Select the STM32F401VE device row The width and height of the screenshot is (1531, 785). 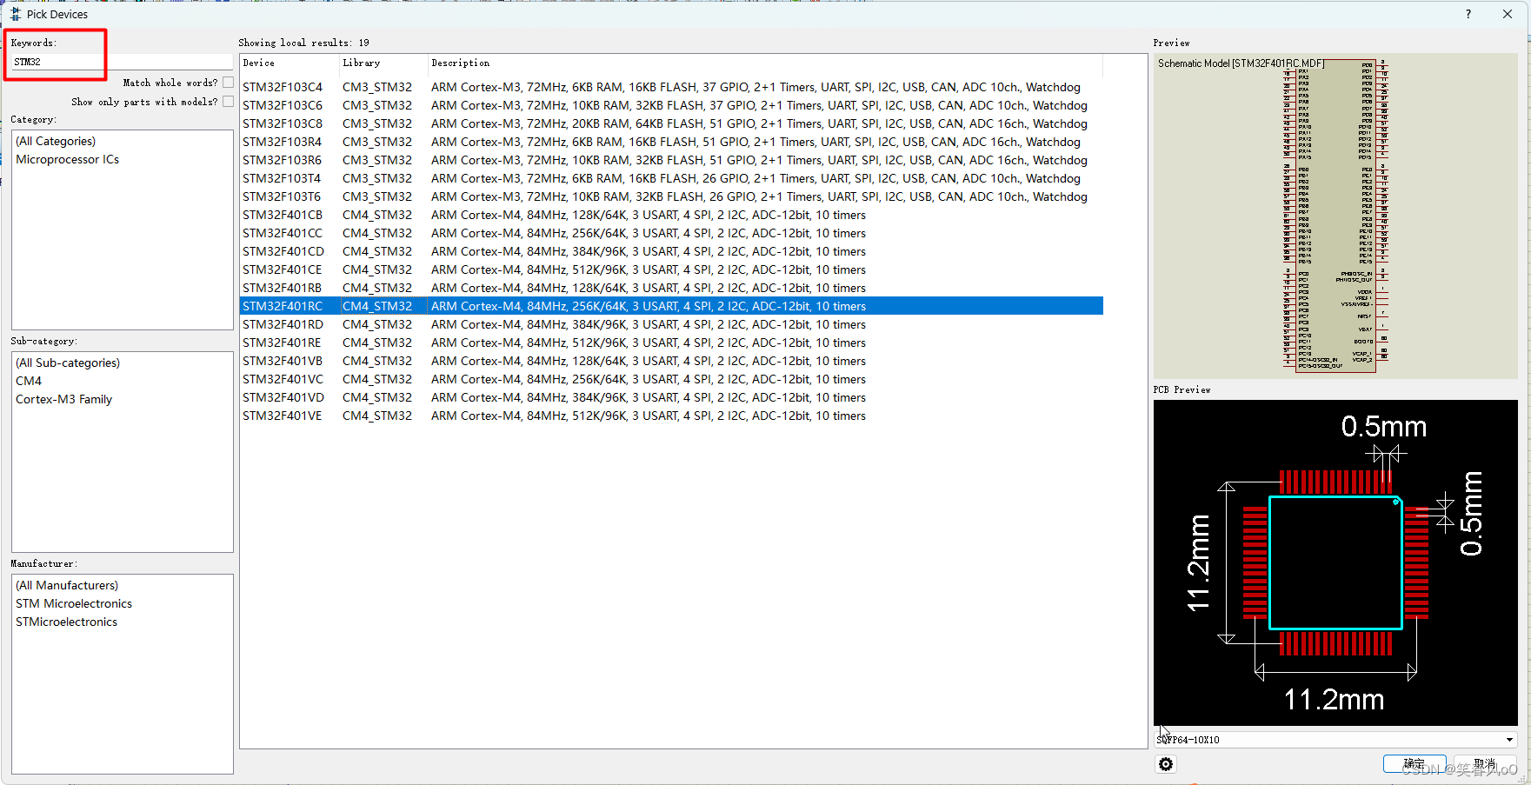283,416
